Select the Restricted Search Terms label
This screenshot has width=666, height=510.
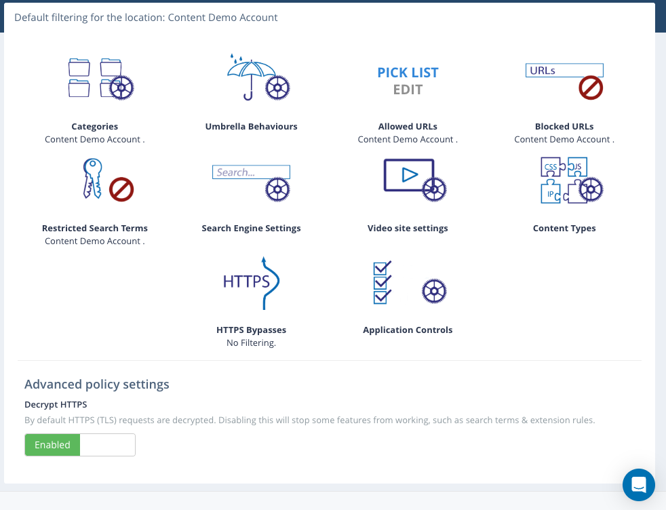95,228
